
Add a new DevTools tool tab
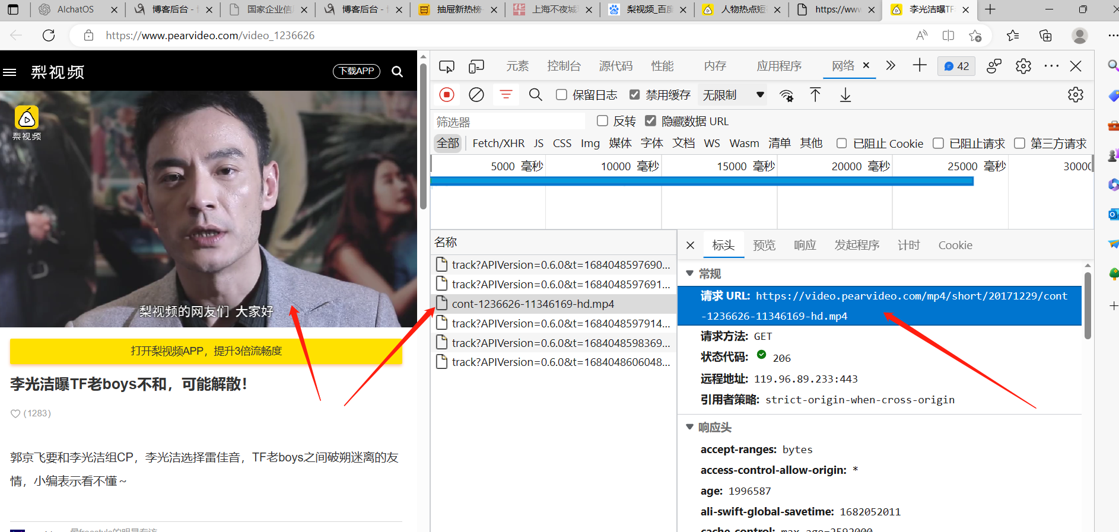pyautogui.click(x=920, y=66)
